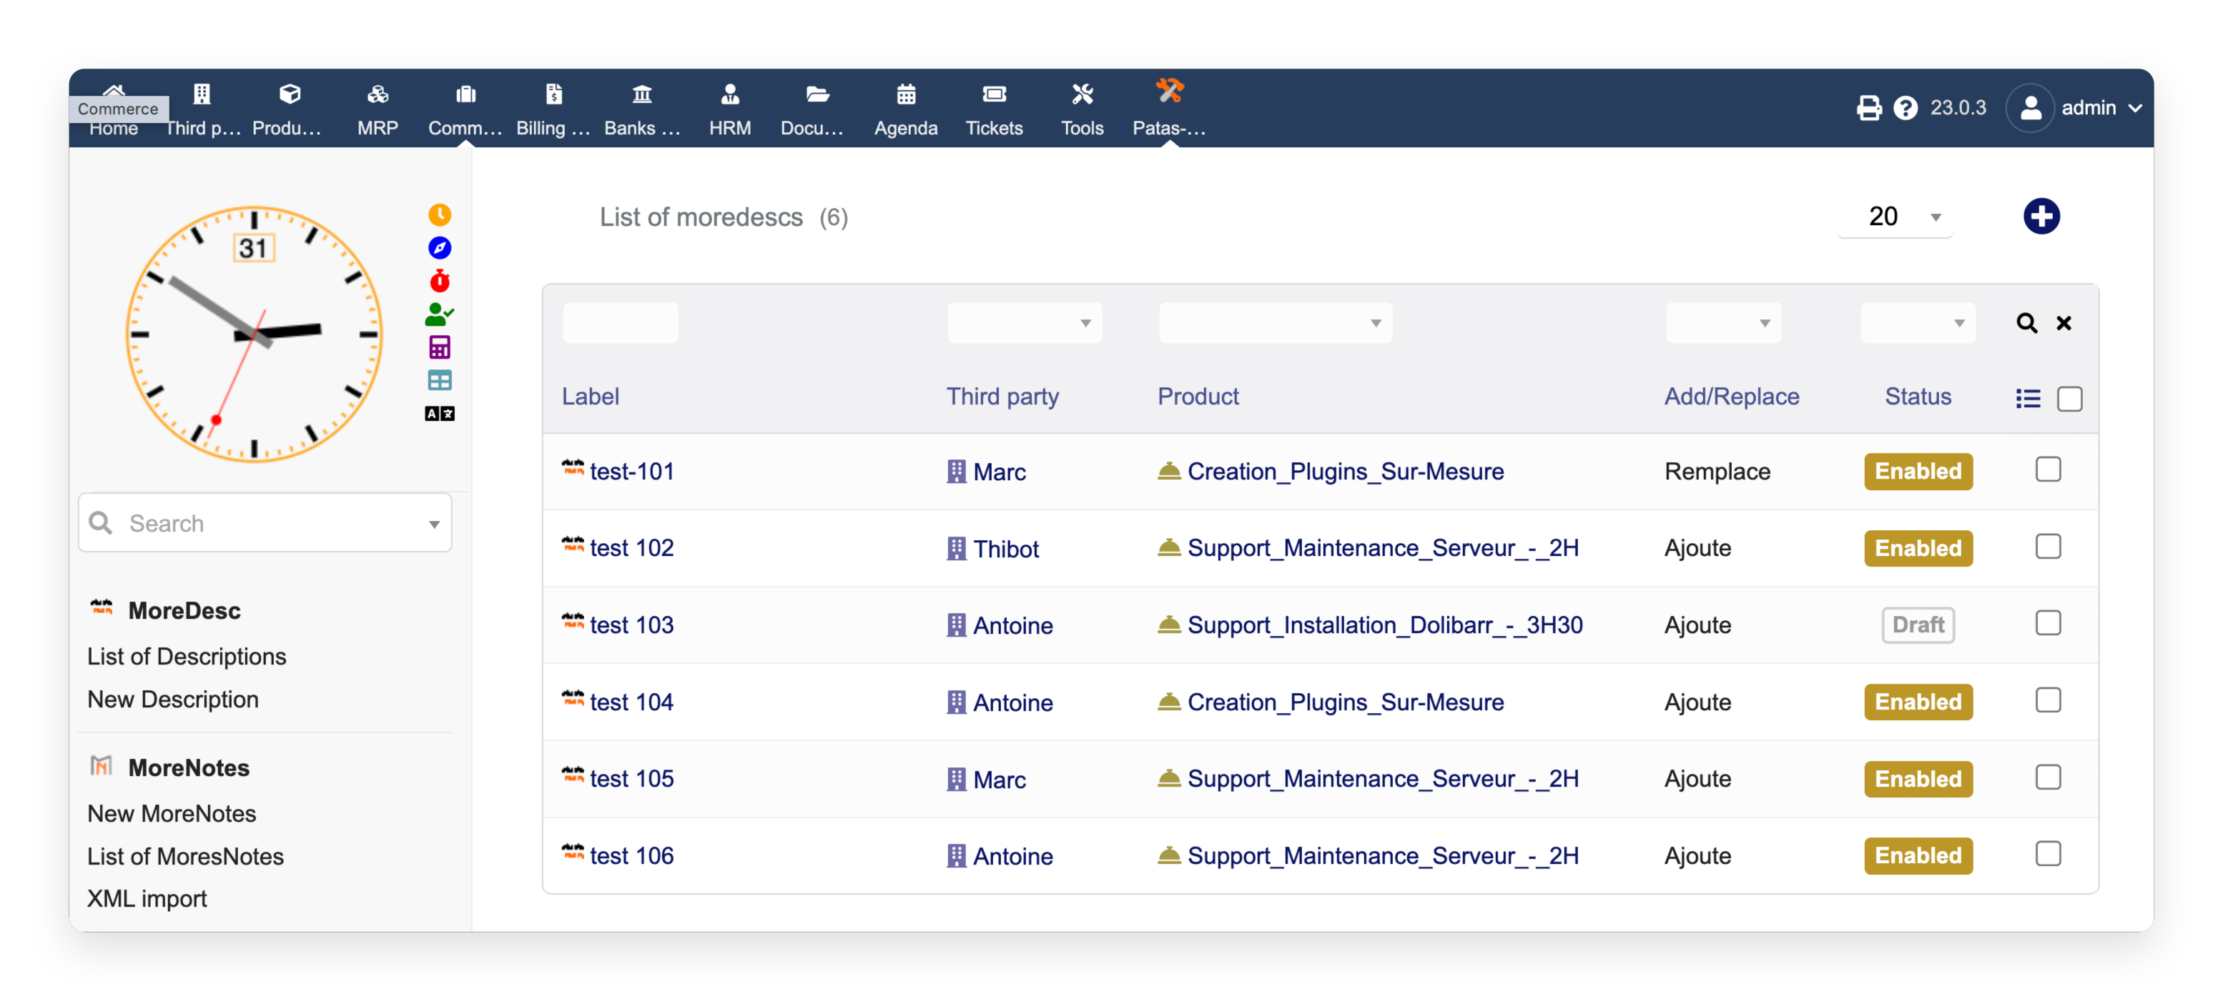Click the HRM person icon
The height and width of the screenshot is (1001, 2223).
click(730, 94)
